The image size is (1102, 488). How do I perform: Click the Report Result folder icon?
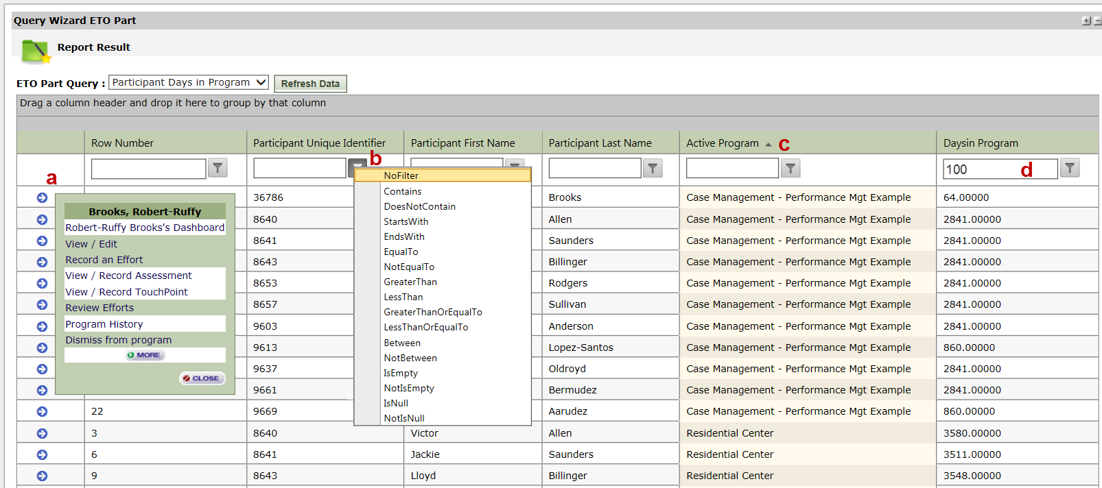click(36, 51)
